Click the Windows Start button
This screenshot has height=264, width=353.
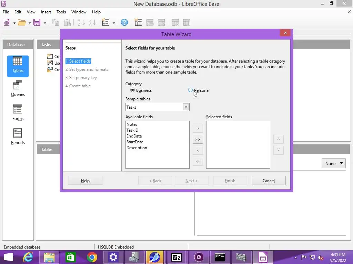pyautogui.click(x=9, y=257)
